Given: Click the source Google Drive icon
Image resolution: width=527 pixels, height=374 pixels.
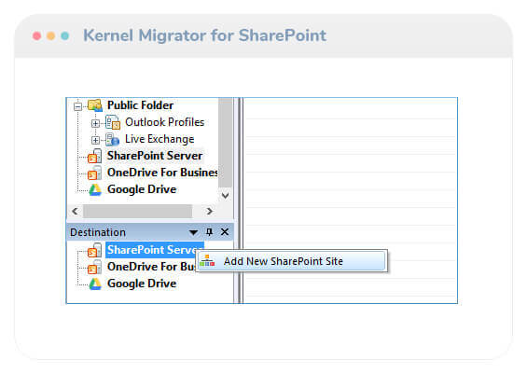Looking at the screenshot, I should pos(95,189).
